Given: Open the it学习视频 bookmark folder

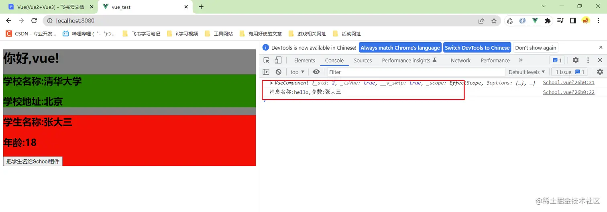Looking at the screenshot, I should pyautogui.click(x=182, y=34).
